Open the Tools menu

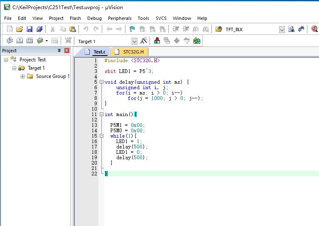[143, 18]
